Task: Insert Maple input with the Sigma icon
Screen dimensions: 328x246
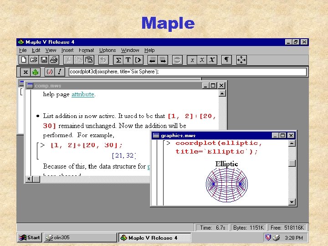Action: [x=118, y=60]
